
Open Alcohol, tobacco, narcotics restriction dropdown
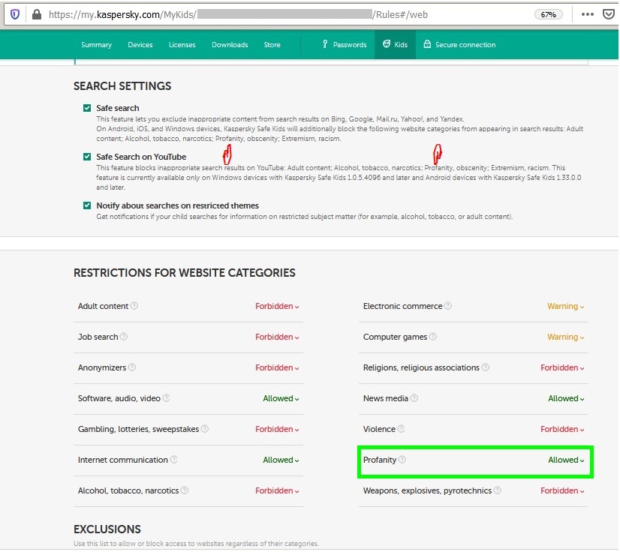point(277,490)
